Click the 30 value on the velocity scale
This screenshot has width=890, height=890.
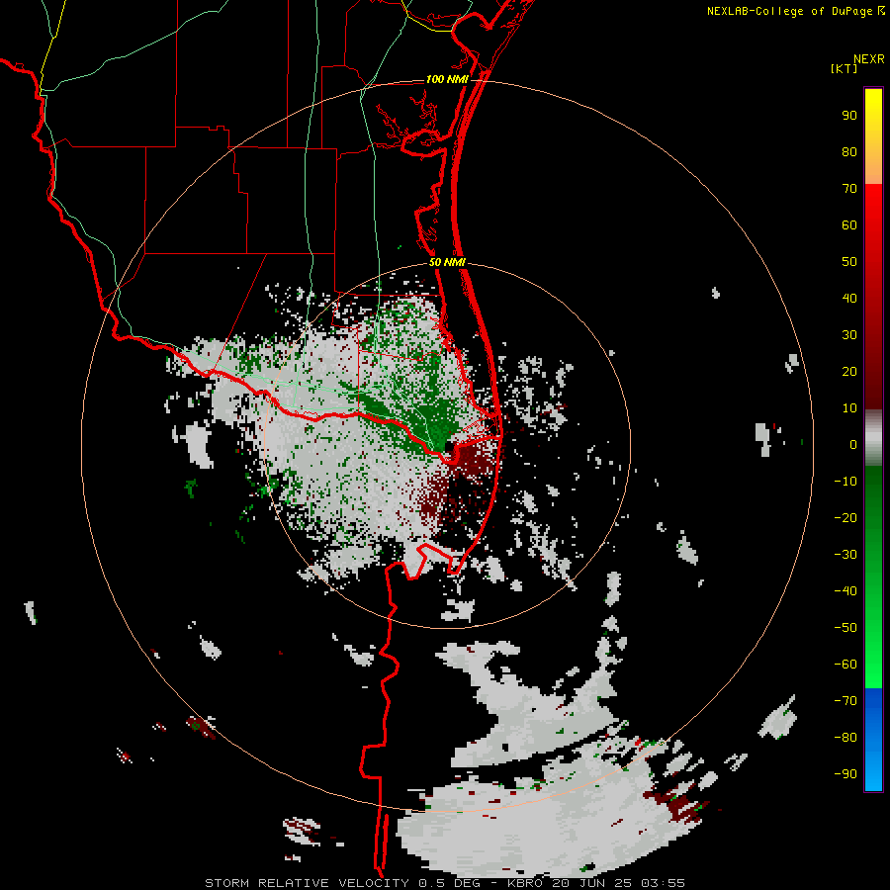click(849, 335)
